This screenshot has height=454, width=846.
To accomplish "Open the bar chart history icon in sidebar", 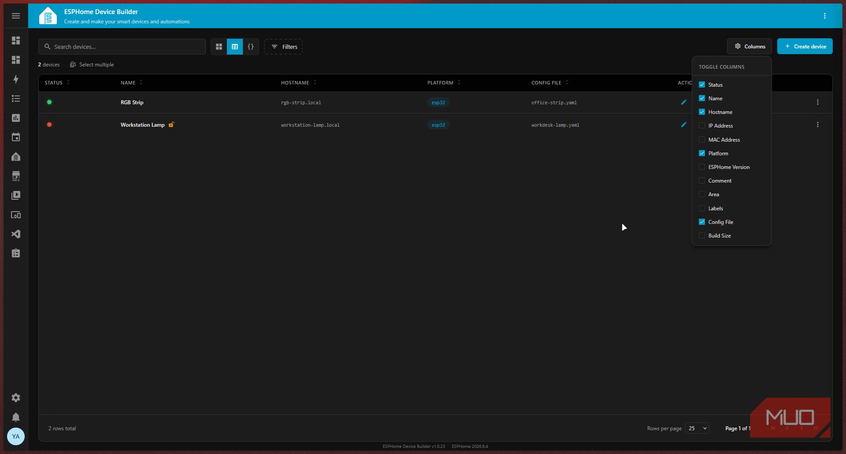I will coord(16,118).
